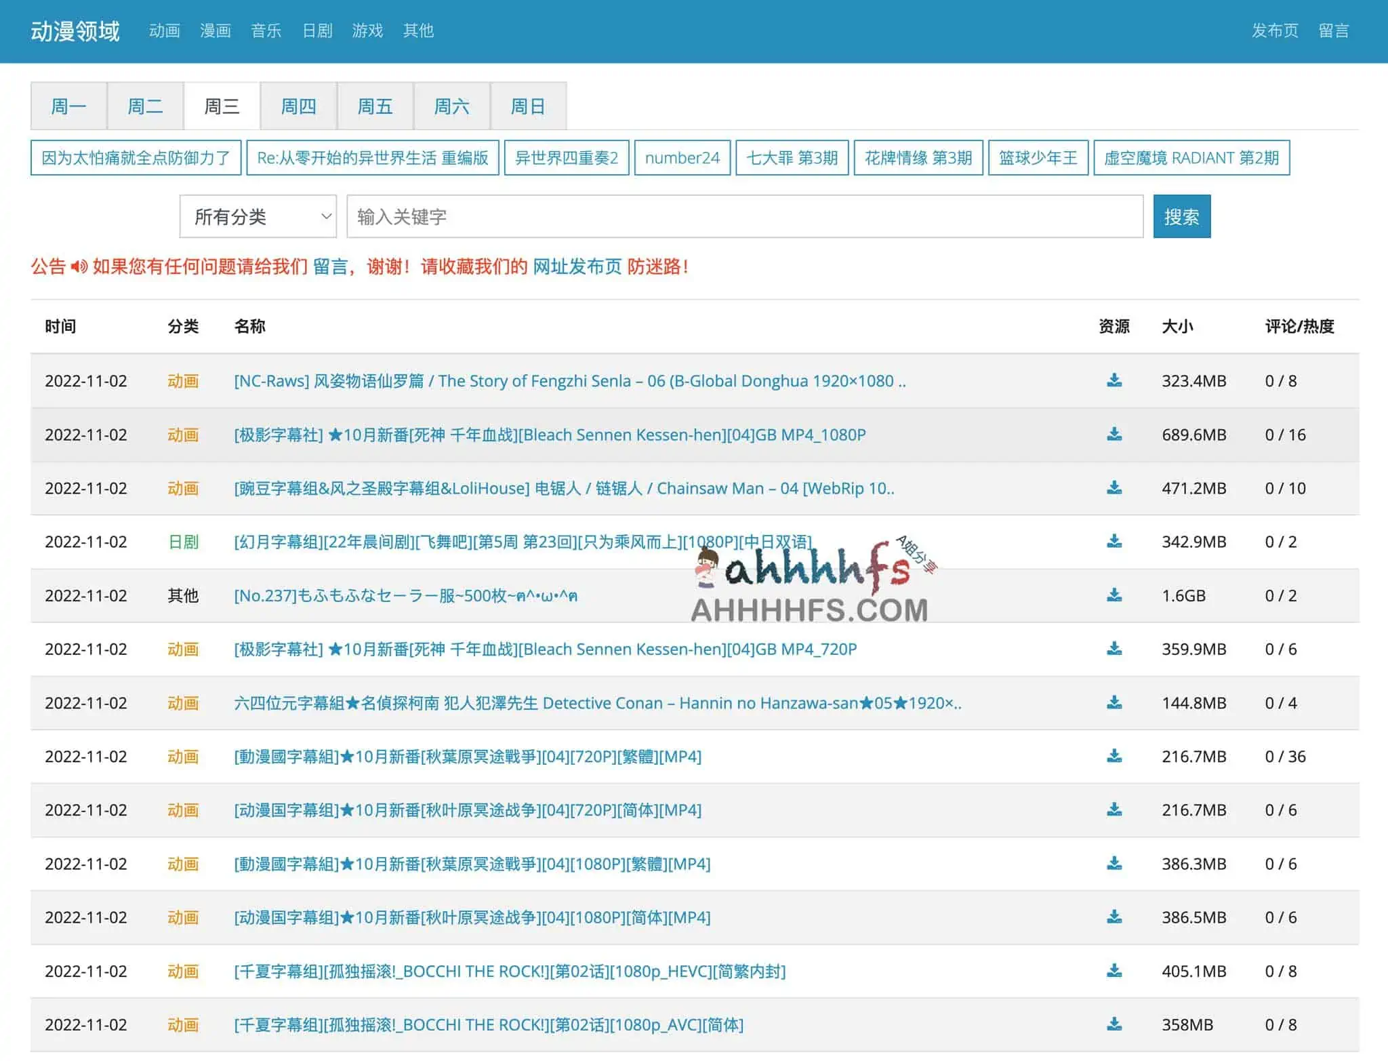Download icon for Detective Conan 144.8MB row

[x=1114, y=703]
